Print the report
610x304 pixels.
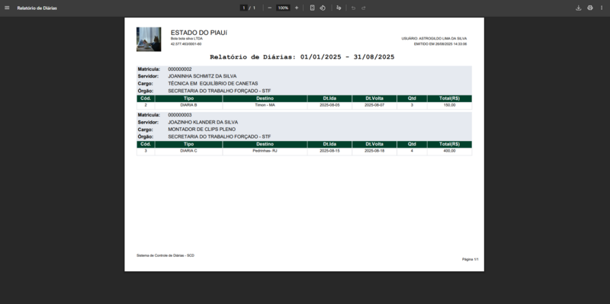coord(590,8)
